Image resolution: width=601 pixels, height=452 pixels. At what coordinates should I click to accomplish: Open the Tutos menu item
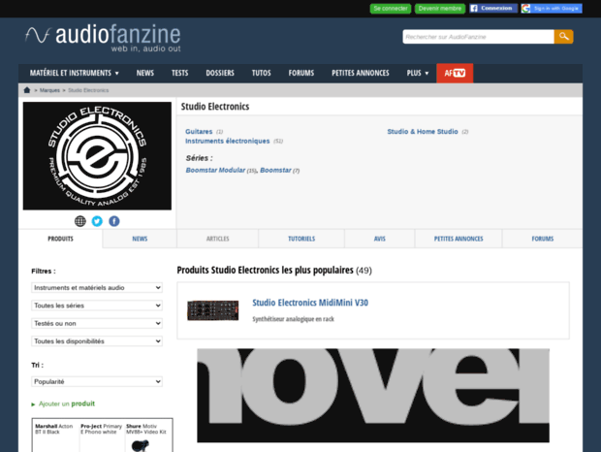click(x=261, y=73)
